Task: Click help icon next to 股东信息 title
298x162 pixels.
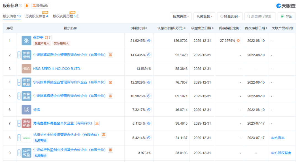Action: pos(20,6)
